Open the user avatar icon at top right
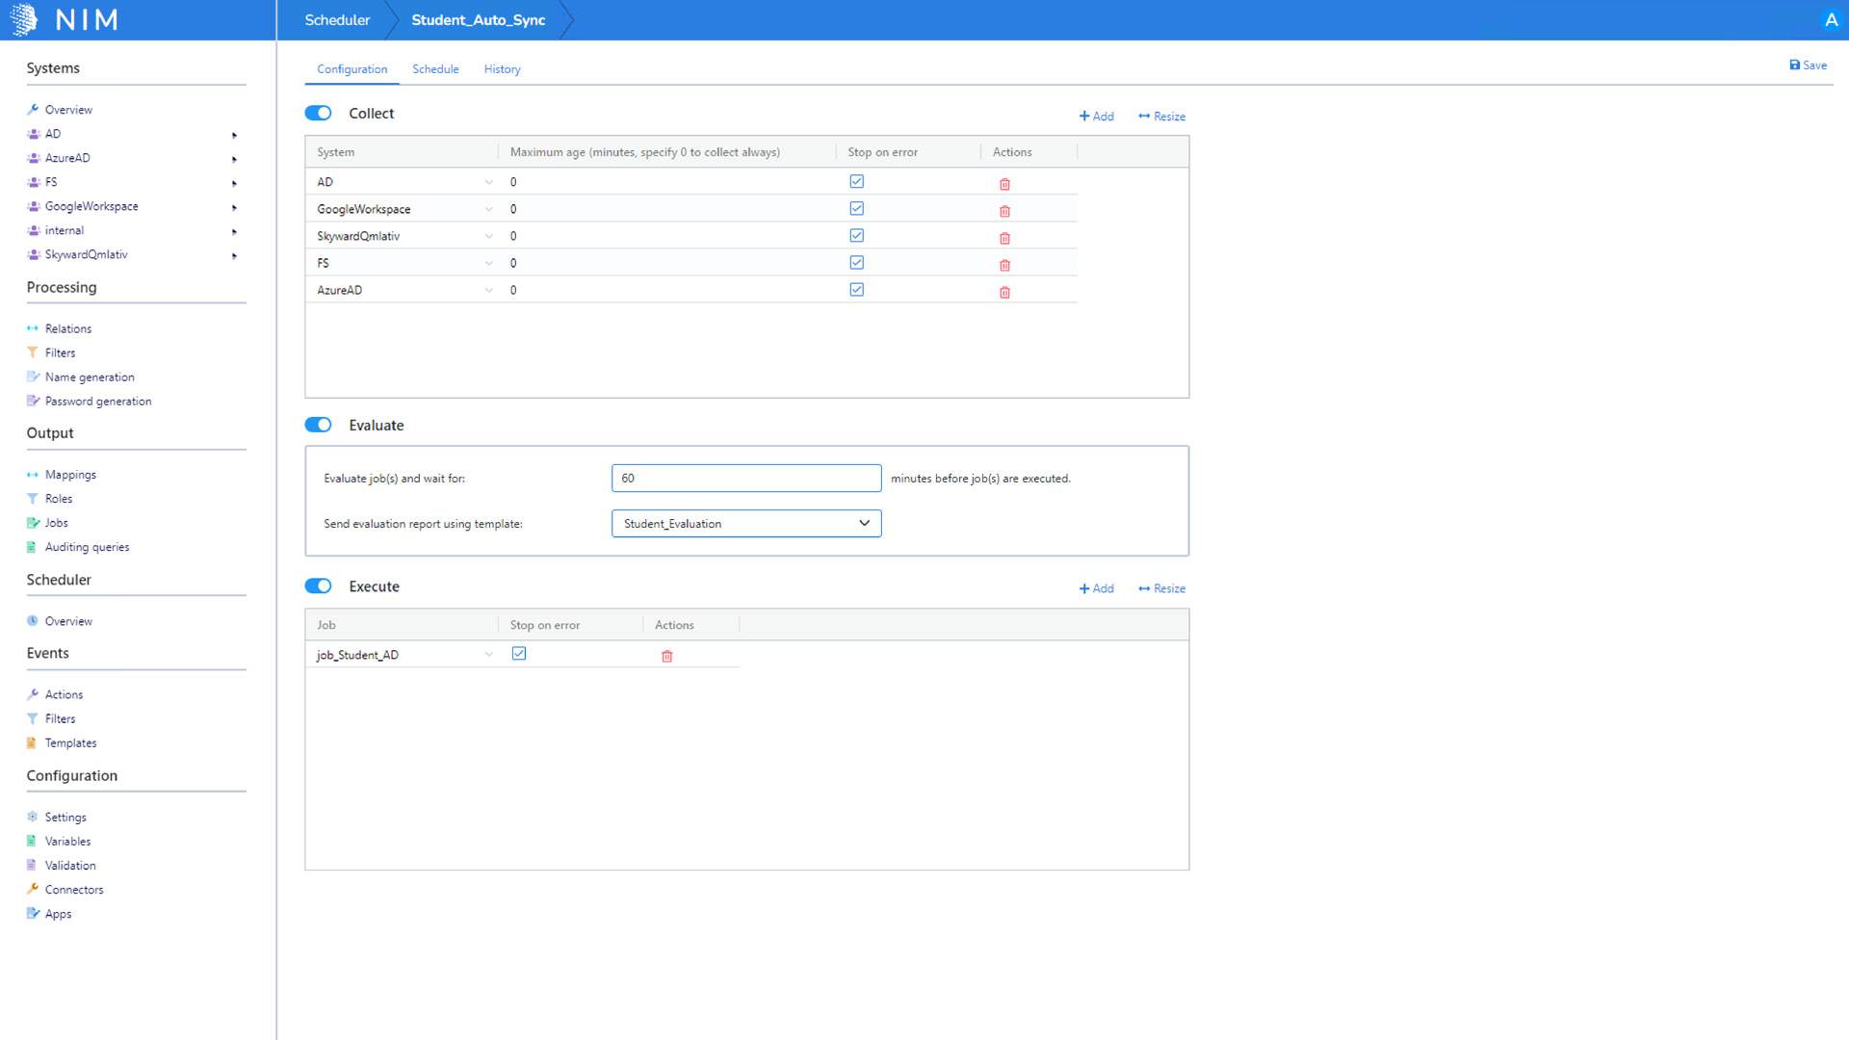The height and width of the screenshot is (1040, 1849). 1831,20
